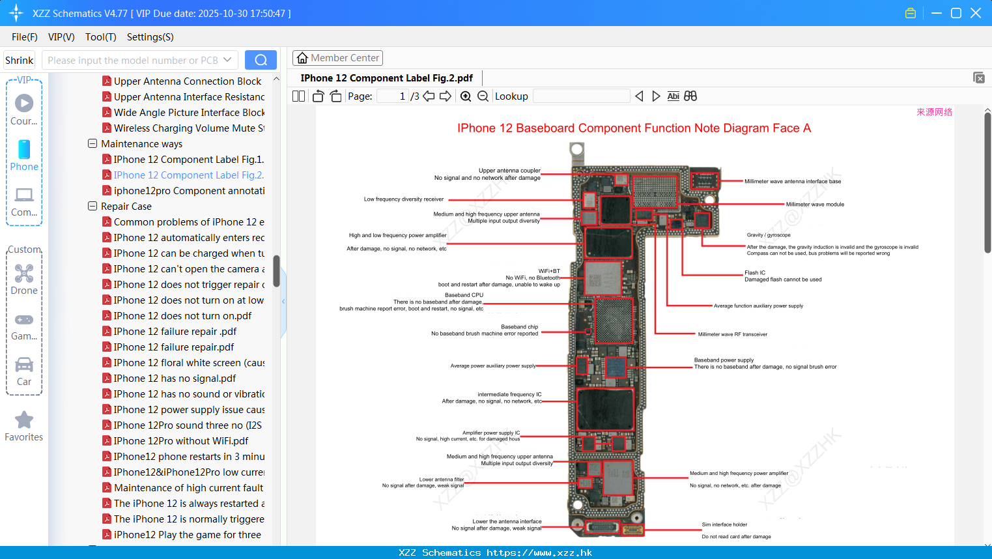992x559 pixels.
Task: Zoom in on the PDF
Action: 466,96
